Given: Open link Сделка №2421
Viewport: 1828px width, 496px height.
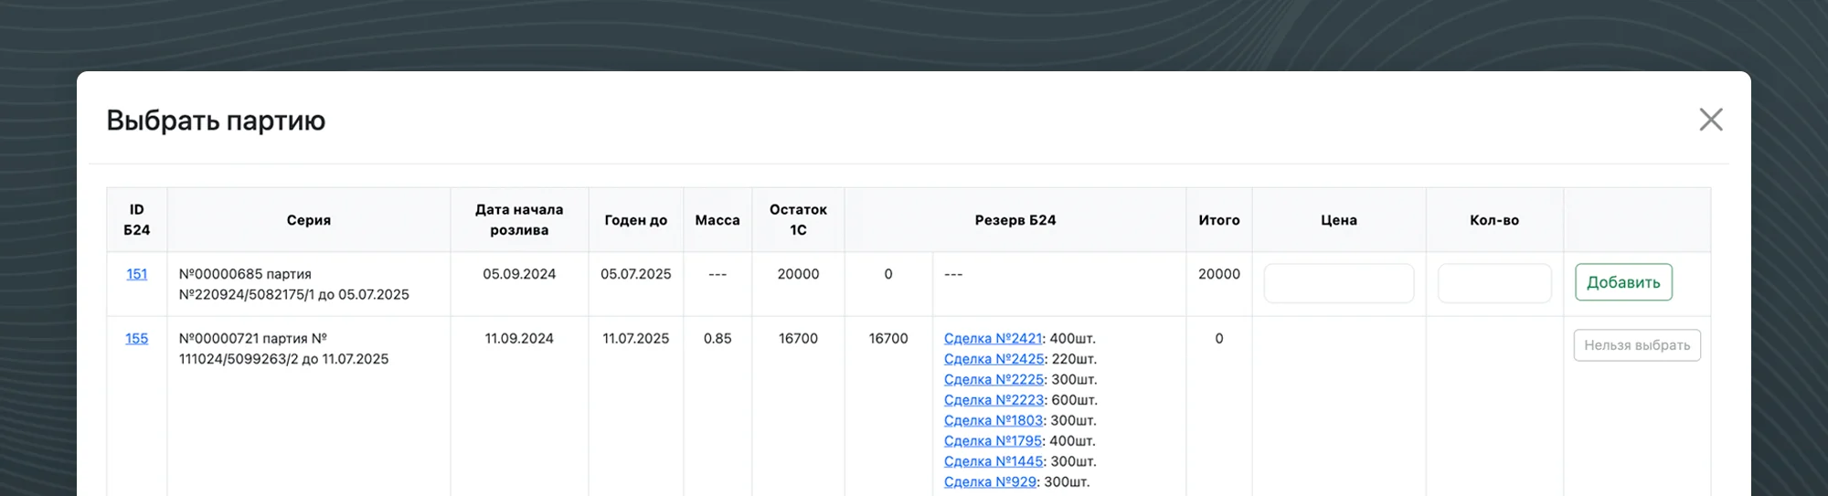Looking at the screenshot, I should (993, 339).
